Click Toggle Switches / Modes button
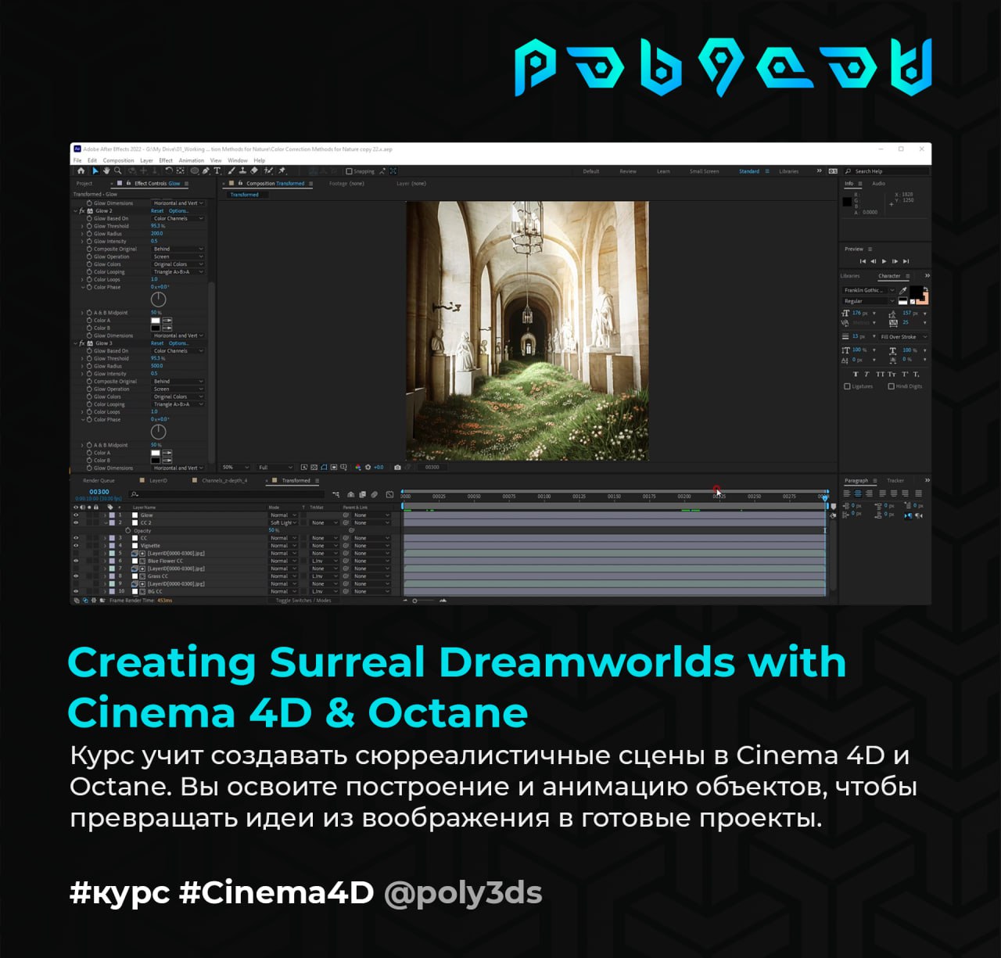Screen dimensions: 1001x958 pyautogui.click(x=303, y=601)
